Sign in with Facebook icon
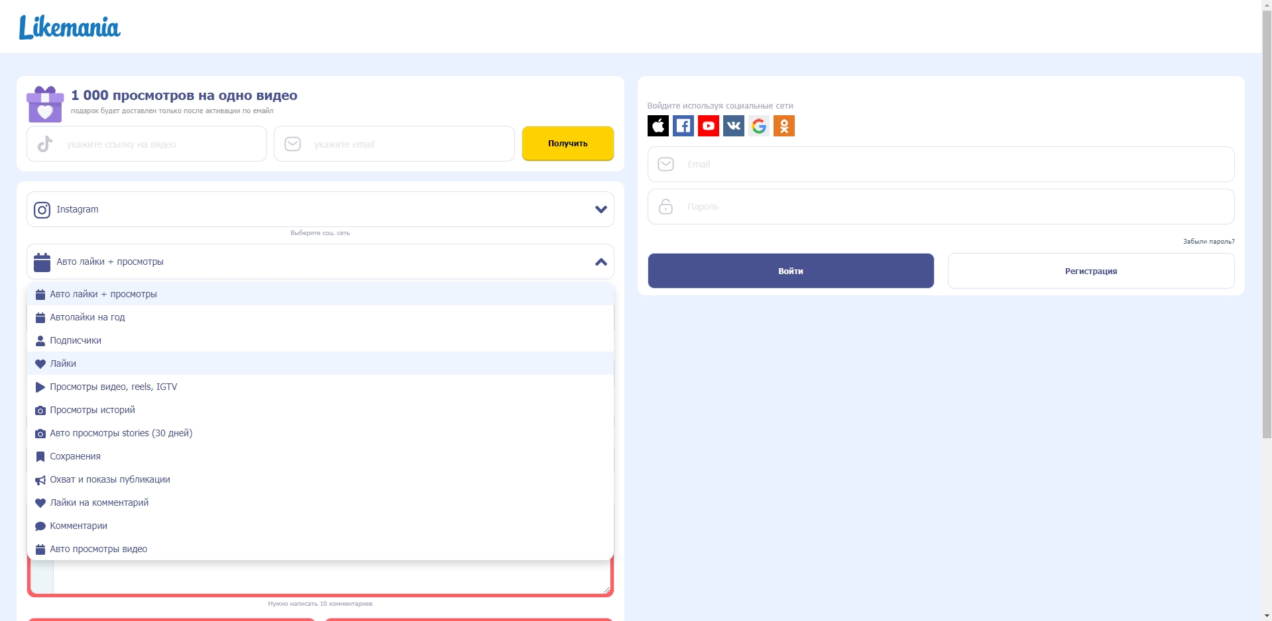 click(683, 126)
